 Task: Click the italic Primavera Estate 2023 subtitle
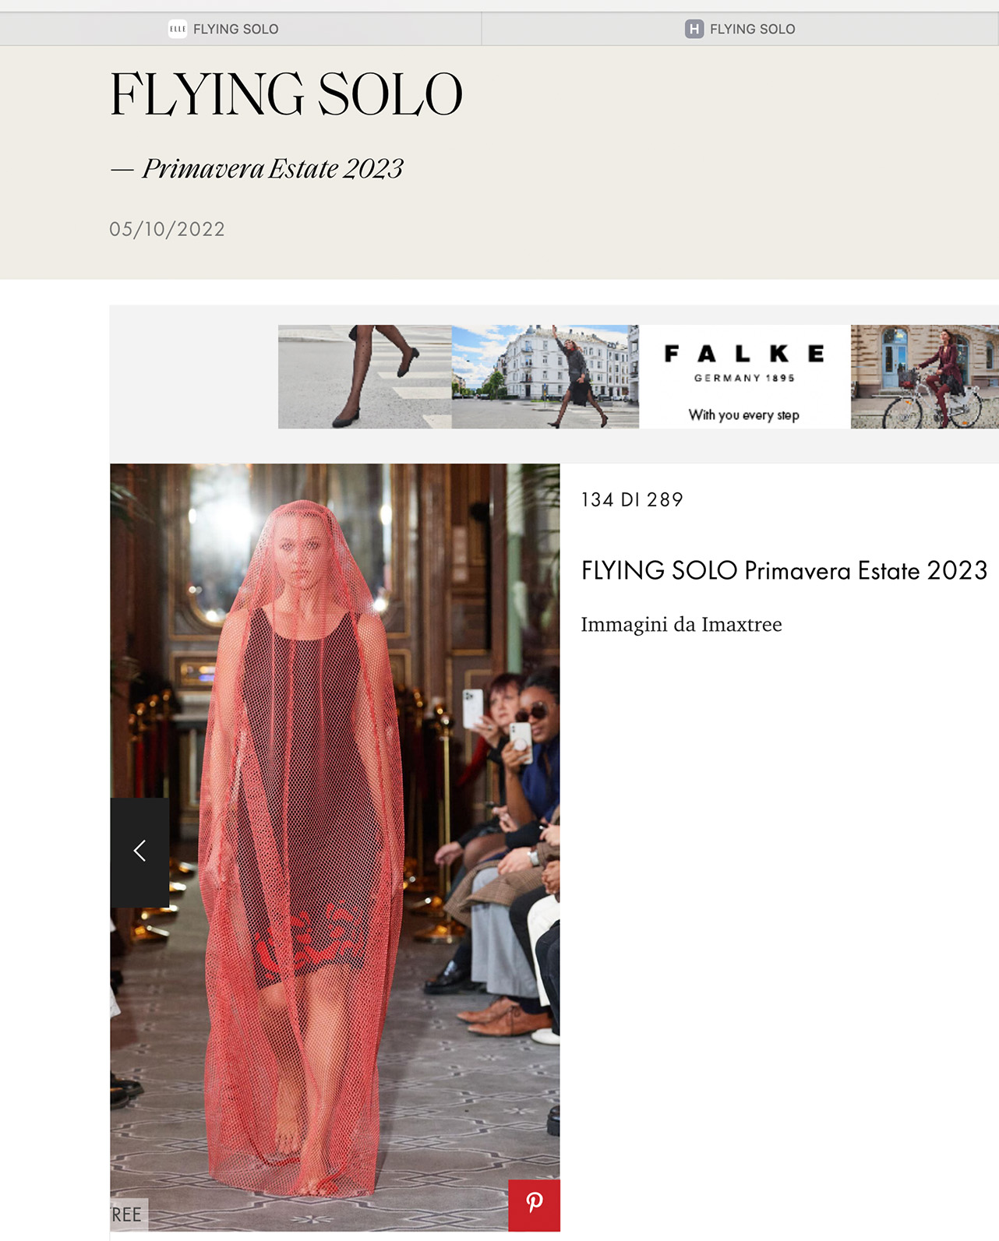click(x=273, y=168)
